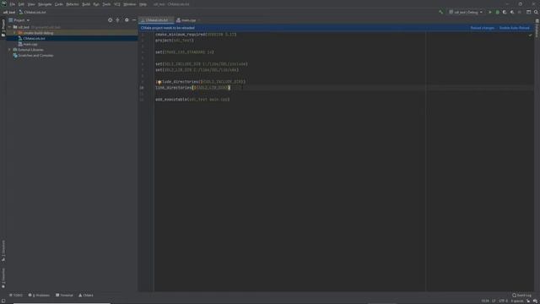Open the View menu

31,4
